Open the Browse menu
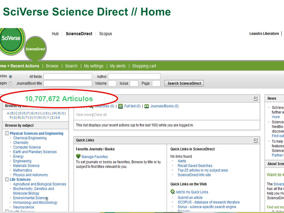This screenshot has height=213, width=284. pyautogui.click(x=52, y=66)
